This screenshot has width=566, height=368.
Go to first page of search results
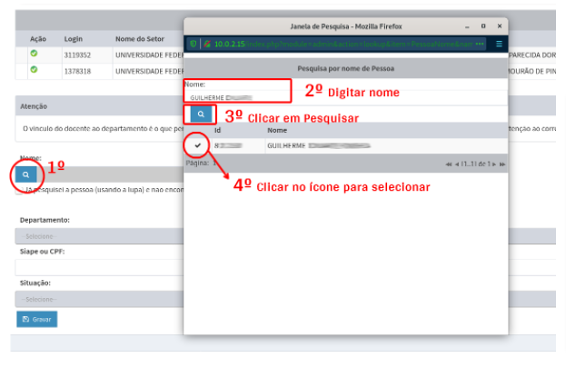(x=448, y=164)
